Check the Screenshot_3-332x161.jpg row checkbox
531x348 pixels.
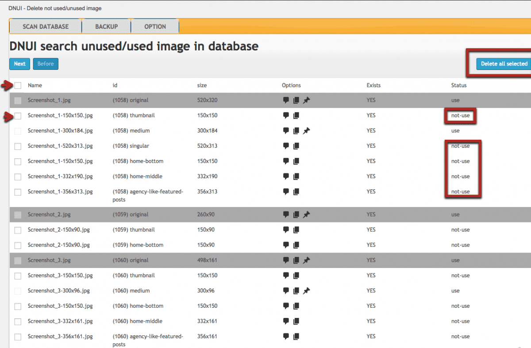[x=18, y=322]
